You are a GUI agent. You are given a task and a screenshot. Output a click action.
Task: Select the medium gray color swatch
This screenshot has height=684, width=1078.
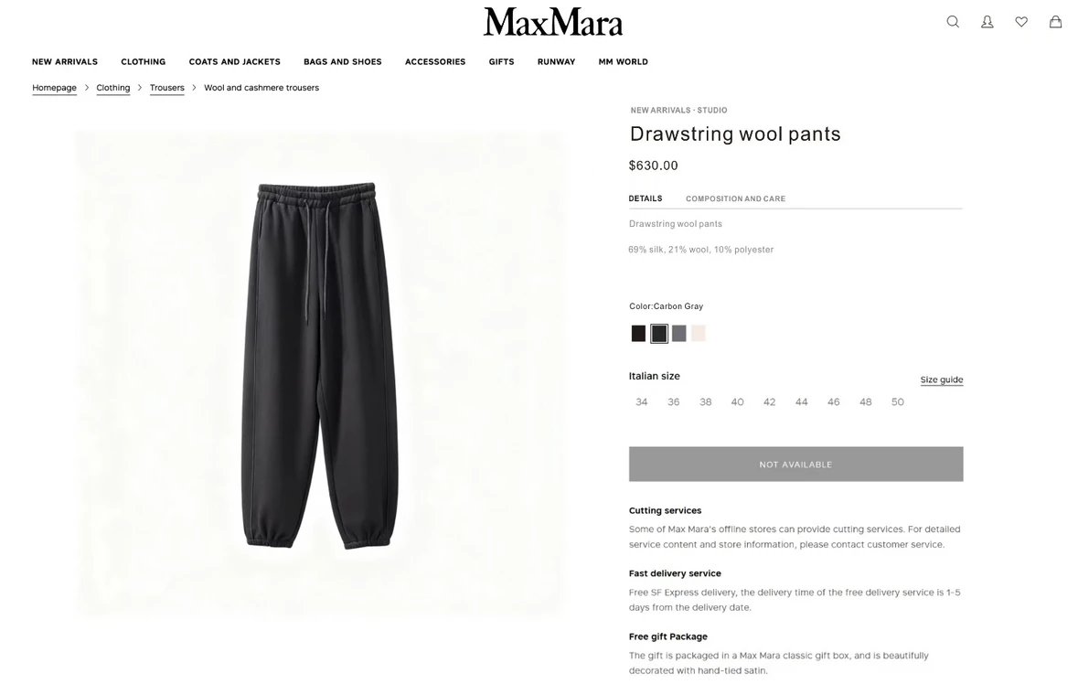(679, 334)
